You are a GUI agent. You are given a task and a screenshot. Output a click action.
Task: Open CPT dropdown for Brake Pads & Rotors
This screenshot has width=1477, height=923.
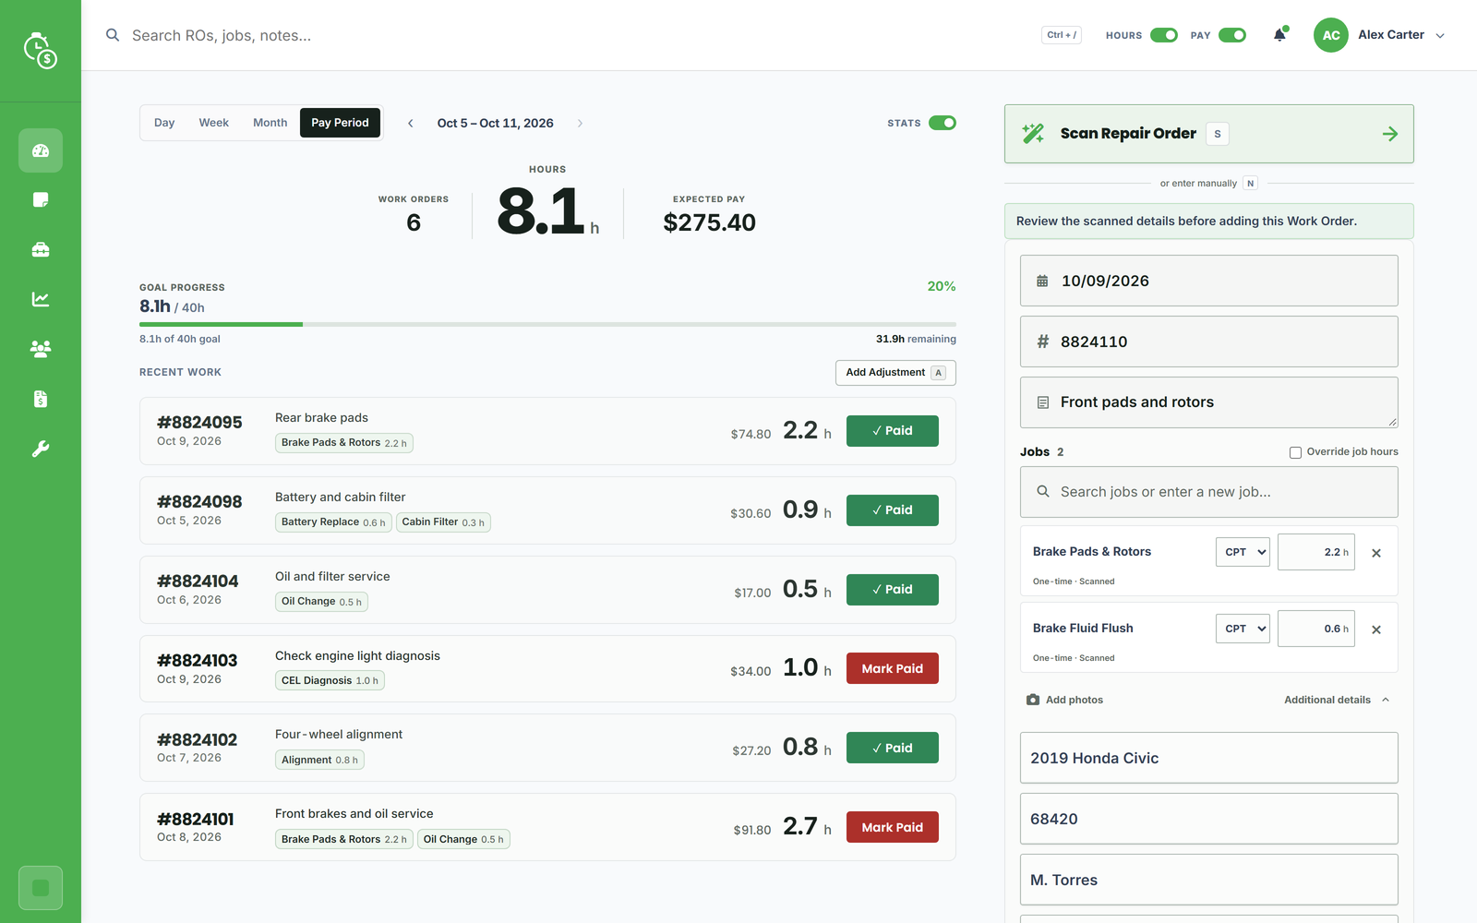[x=1243, y=552]
